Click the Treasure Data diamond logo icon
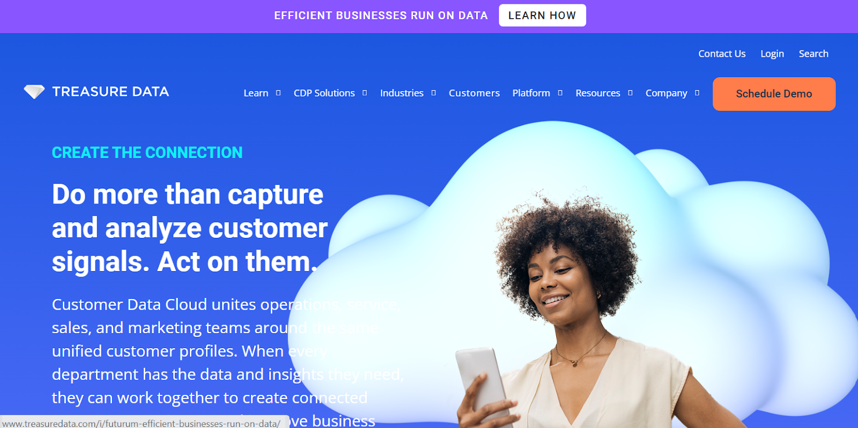 34,92
